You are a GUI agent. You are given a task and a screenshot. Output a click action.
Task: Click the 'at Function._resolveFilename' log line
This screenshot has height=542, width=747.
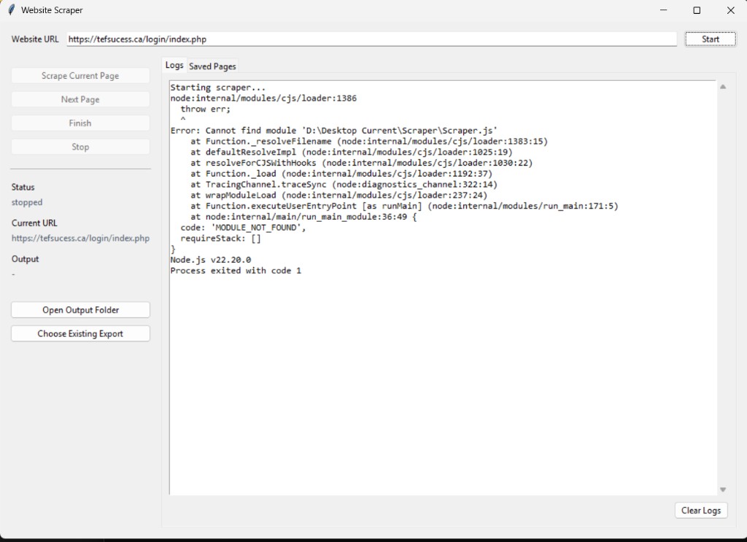[x=369, y=142]
